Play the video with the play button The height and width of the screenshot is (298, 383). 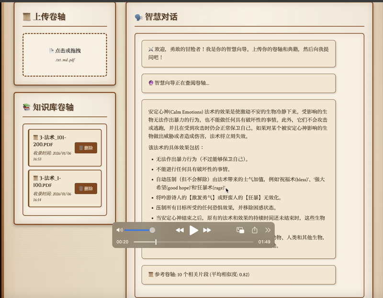pyautogui.click(x=193, y=230)
